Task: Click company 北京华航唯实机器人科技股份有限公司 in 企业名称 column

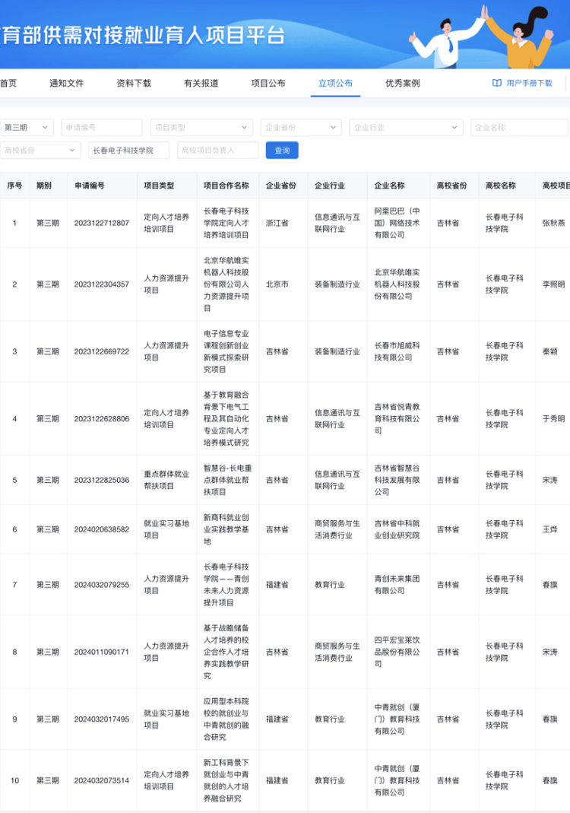Action: tap(397, 284)
